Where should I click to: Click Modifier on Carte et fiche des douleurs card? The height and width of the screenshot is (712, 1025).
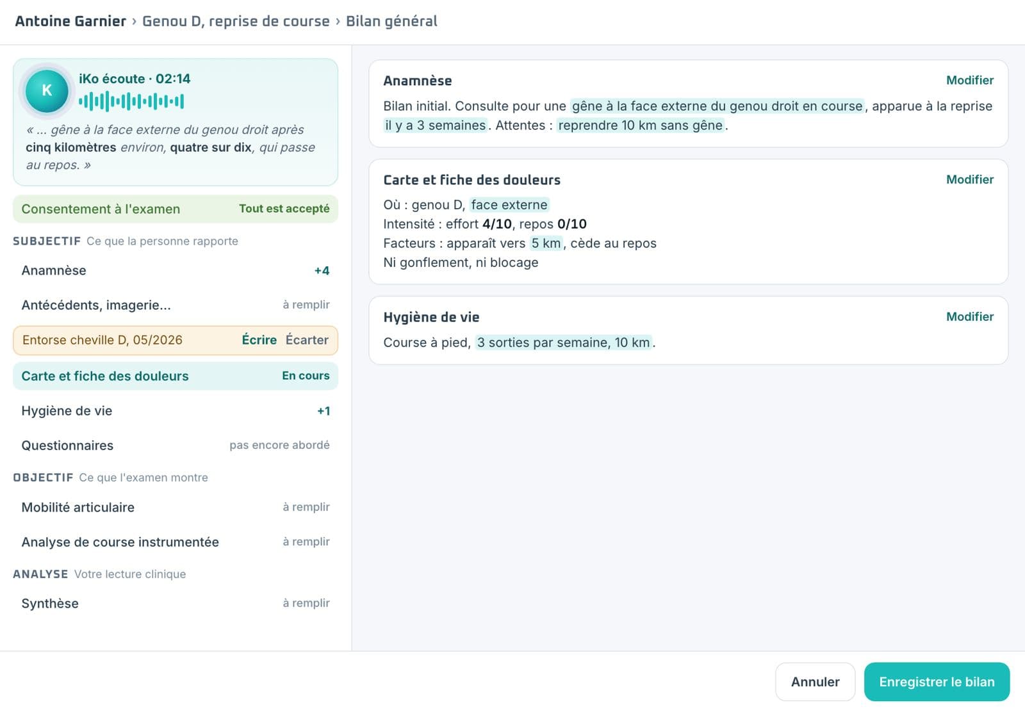(x=970, y=179)
